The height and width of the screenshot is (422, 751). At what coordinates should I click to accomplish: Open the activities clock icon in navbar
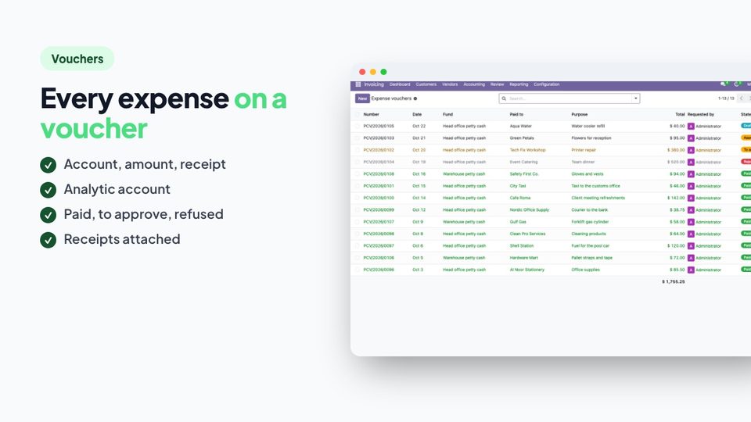(737, 84)
